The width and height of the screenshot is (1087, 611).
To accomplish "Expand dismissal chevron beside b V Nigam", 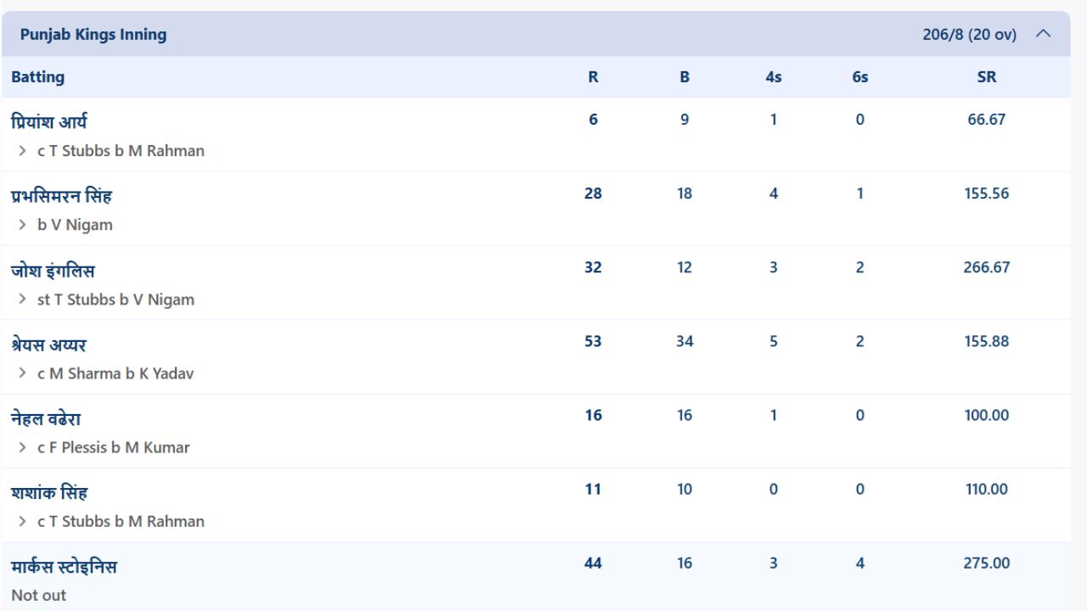I will coord(23,225).
